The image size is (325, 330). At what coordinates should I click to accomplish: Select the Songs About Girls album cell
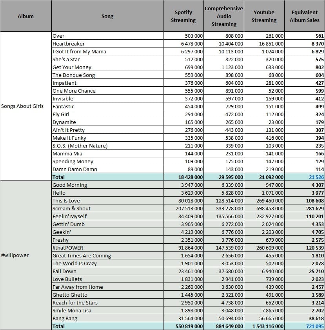[x=25, y=106]
